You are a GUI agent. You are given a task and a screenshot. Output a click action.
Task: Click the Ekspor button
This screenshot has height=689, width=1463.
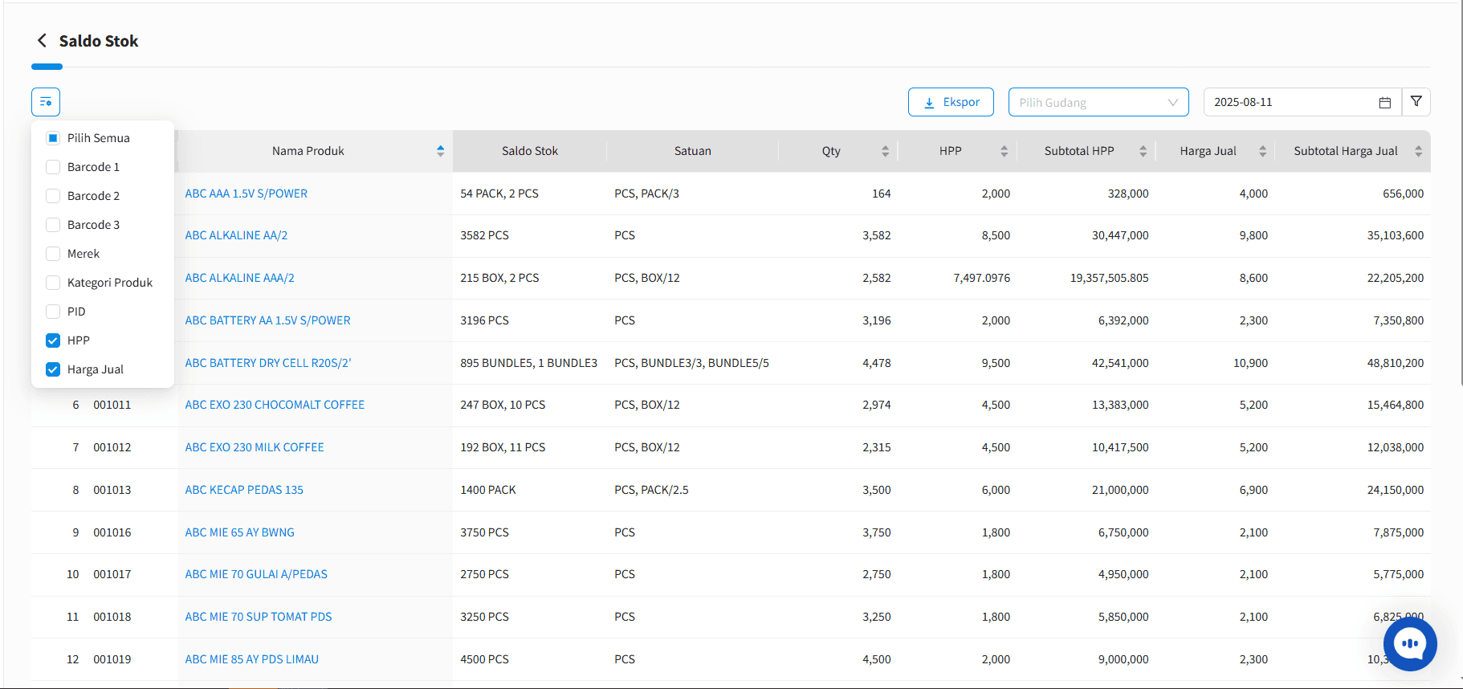click(951, 102)
